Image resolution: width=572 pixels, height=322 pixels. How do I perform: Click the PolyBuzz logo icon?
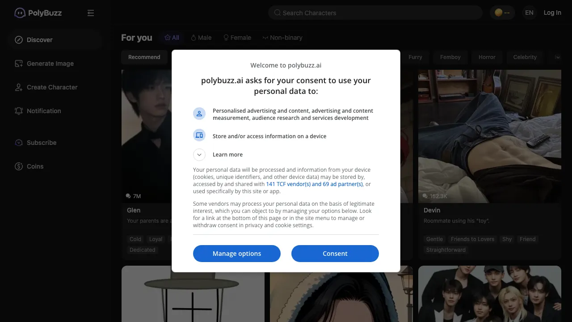(20, 13)
